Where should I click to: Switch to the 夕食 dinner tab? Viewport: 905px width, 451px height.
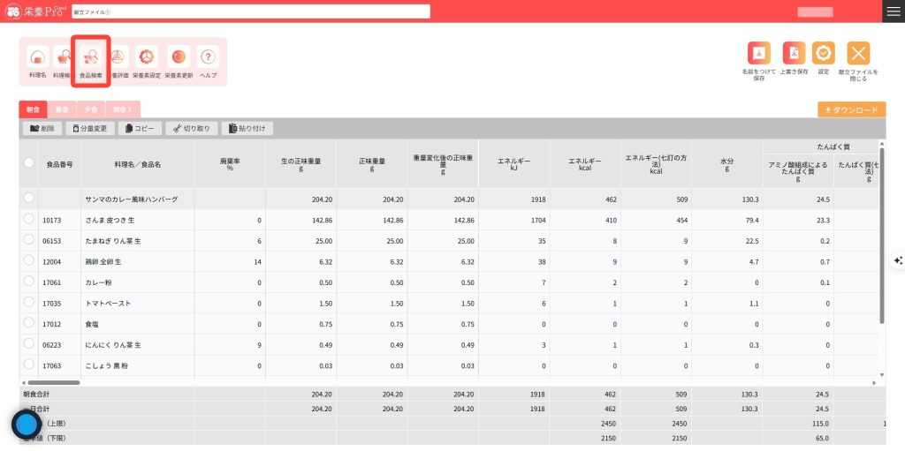[x=90, y=110]
